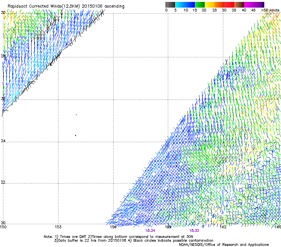Click the dark purple 45-50 knots color band
The height and width of the screenshot is (247, 281).
pyautogui.click(x=259, y=5)
